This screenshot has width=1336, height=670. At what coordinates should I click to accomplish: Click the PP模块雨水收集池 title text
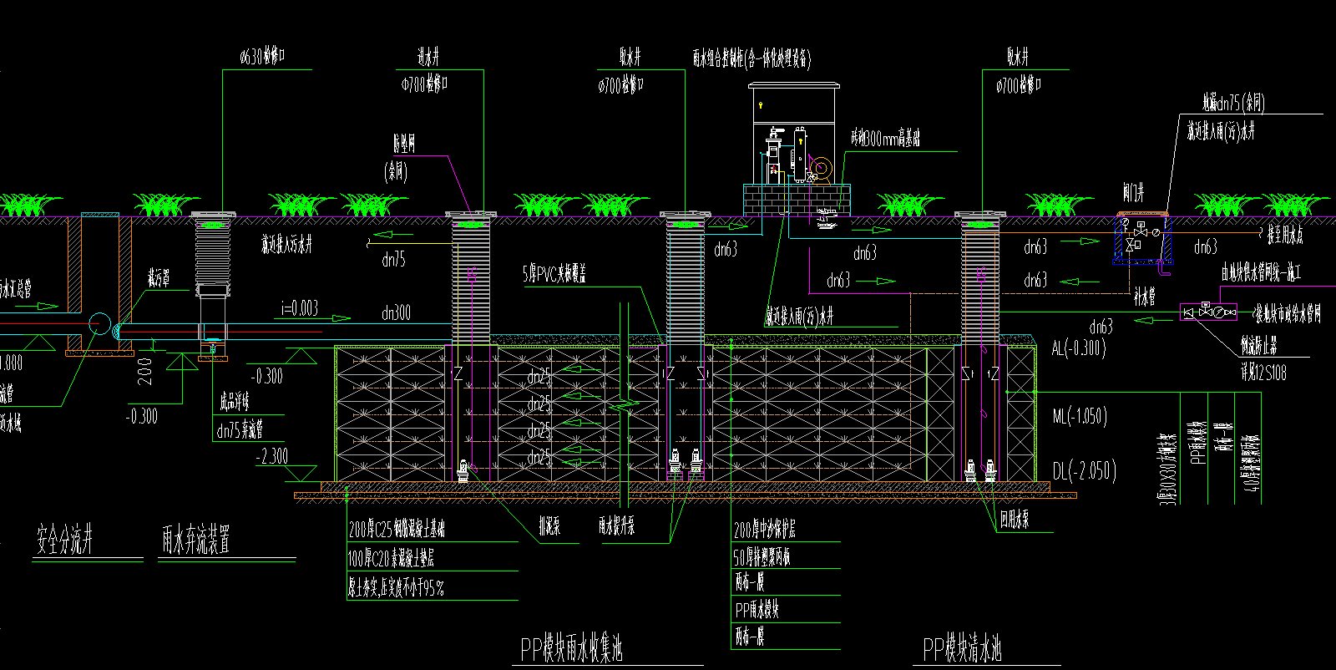(572, 649)
